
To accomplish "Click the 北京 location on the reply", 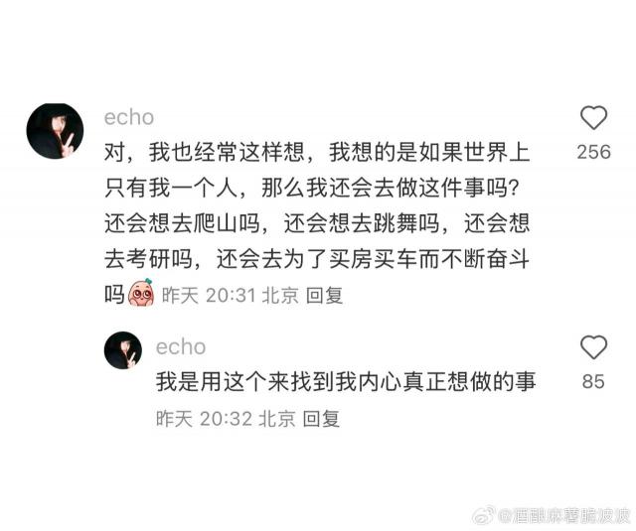I will [277, 418].
